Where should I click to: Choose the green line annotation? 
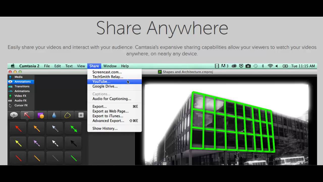click(73, 158)
